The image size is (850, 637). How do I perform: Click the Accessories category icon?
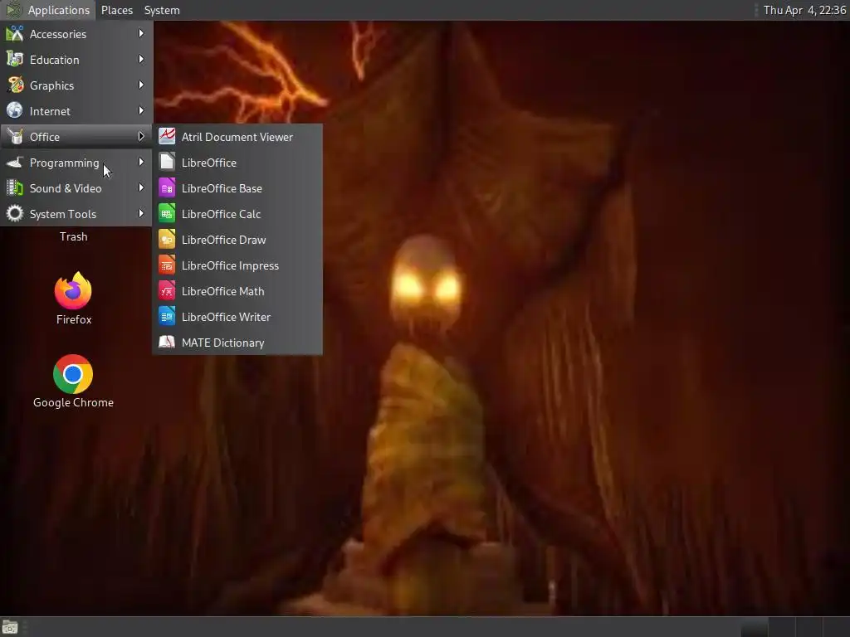[x=15, y=33]
